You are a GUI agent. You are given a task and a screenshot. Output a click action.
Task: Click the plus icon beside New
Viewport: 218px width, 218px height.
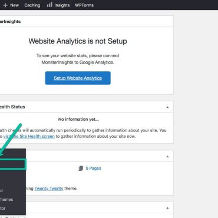click(5, 5)
